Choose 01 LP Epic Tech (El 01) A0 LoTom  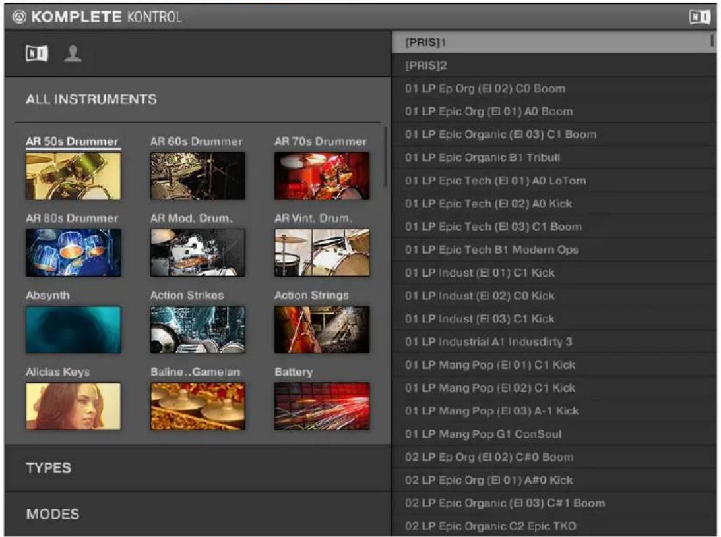[x=553, y=181]
